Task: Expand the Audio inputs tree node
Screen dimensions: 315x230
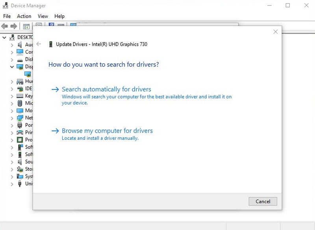Action: [x=12, y=45]
